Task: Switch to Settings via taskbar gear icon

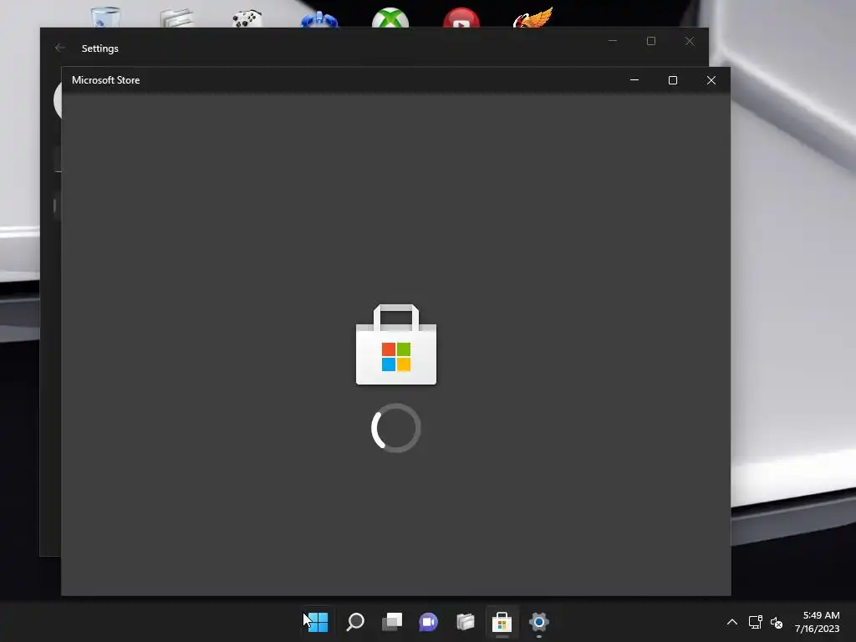Action: pos(539,621)
